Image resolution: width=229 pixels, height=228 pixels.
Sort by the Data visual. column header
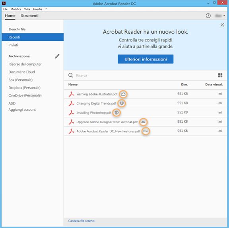pos(214,85)
